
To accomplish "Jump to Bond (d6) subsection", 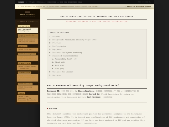I will [59, 66].
